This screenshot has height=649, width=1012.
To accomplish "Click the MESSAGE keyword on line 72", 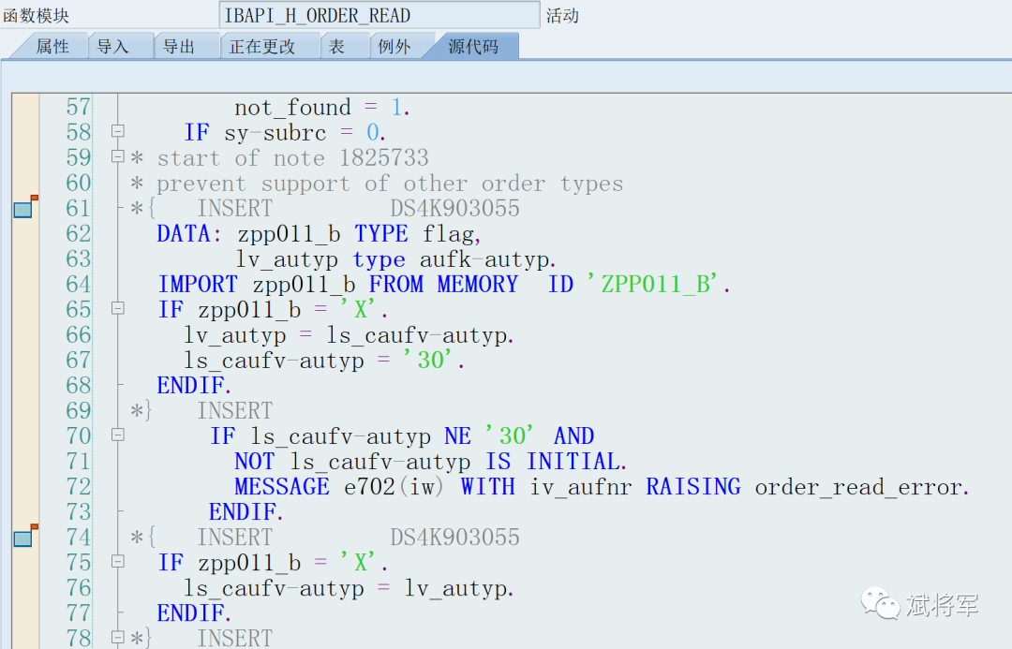I will click(x=281, y=486).
